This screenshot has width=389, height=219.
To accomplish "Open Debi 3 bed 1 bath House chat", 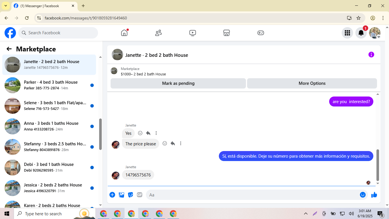I will coord(49,168).
